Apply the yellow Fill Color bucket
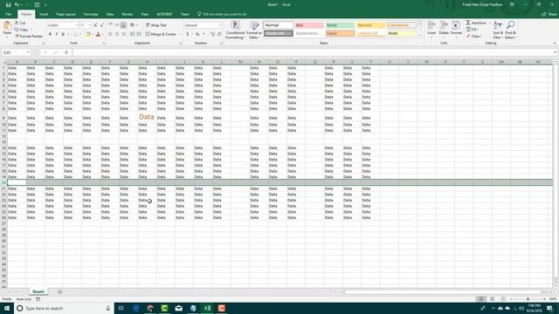559x314 pixels. click(x=88, y=34)
